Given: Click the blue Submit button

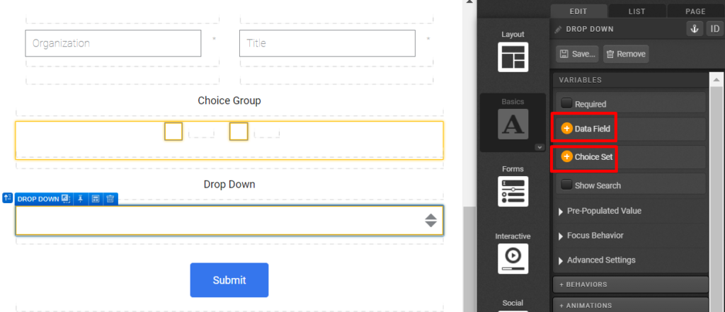Looking at the screenshot, I should (x=229, y=280).
